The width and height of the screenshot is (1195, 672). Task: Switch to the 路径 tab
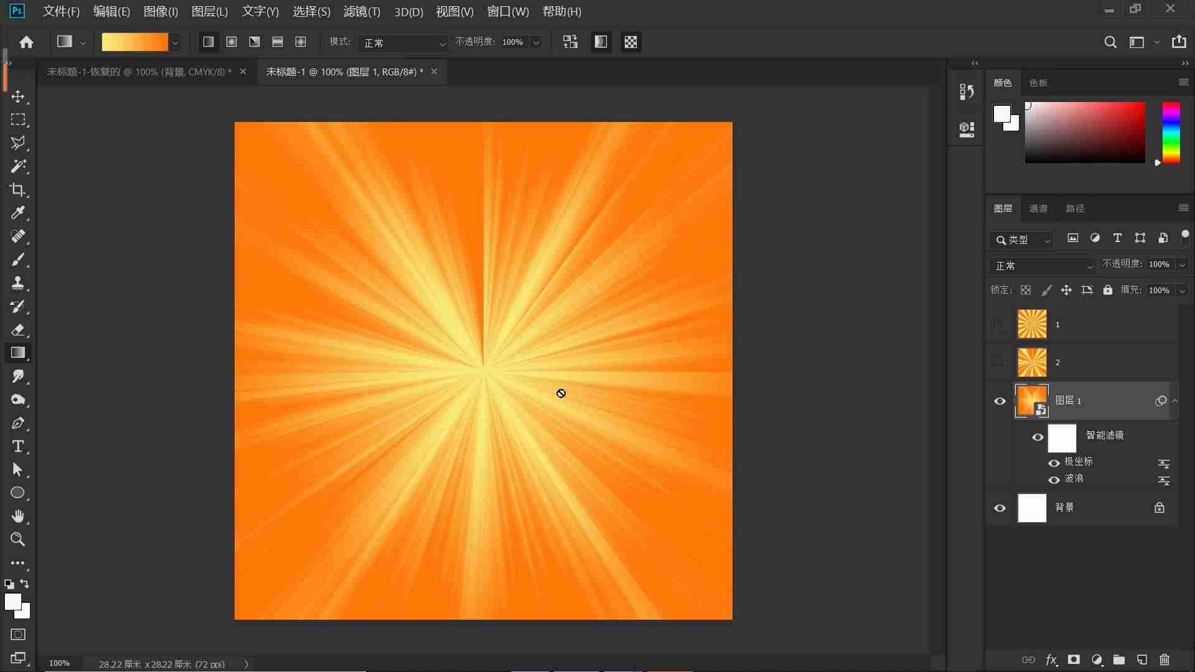click(1075, 208)
